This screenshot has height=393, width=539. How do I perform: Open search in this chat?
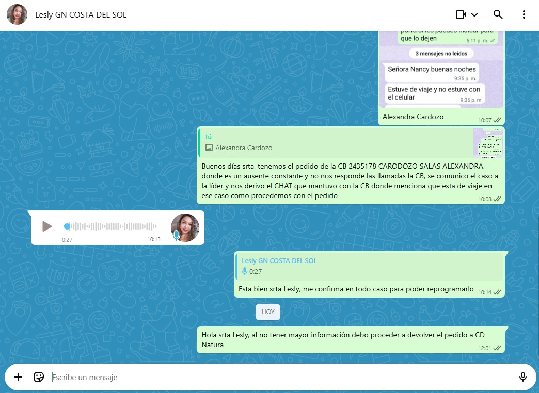coord(498,14)
